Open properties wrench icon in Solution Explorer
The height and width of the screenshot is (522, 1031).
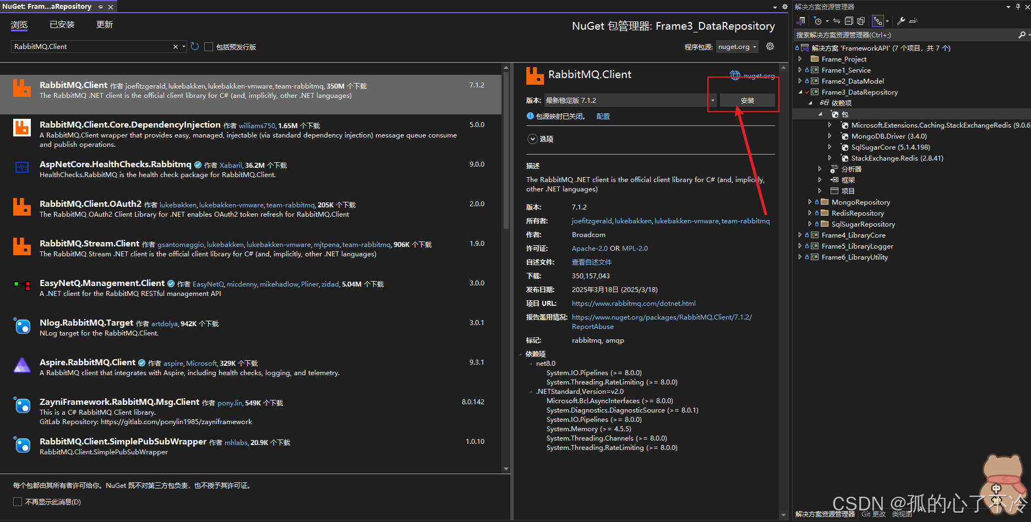click(x=901, y=21)
